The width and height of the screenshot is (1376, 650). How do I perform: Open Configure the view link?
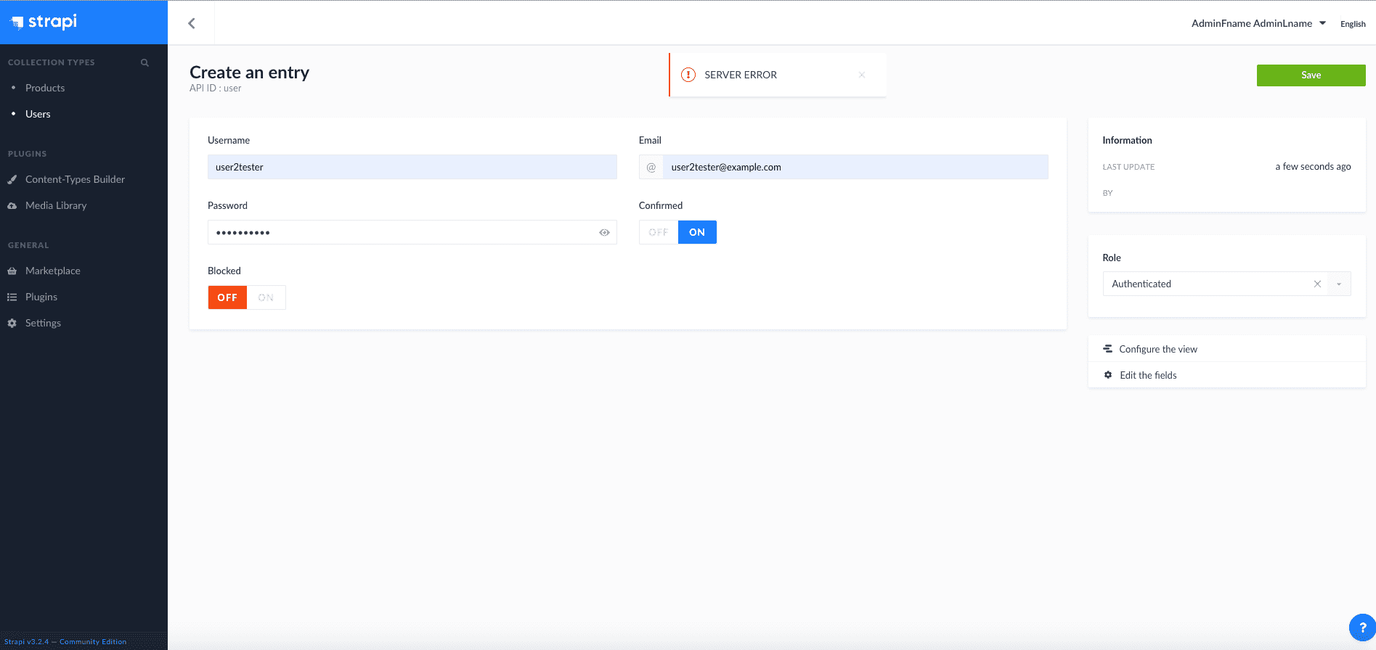[1157, 349]
